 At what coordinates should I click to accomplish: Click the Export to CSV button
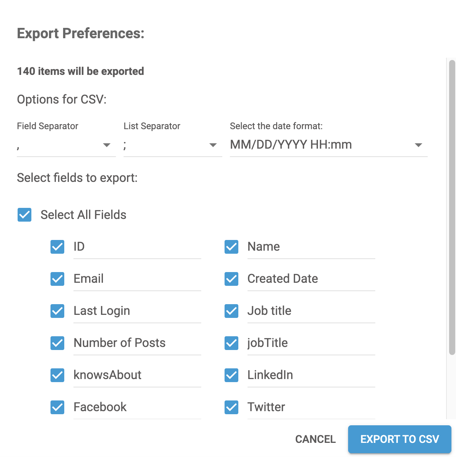pos(399,439)
